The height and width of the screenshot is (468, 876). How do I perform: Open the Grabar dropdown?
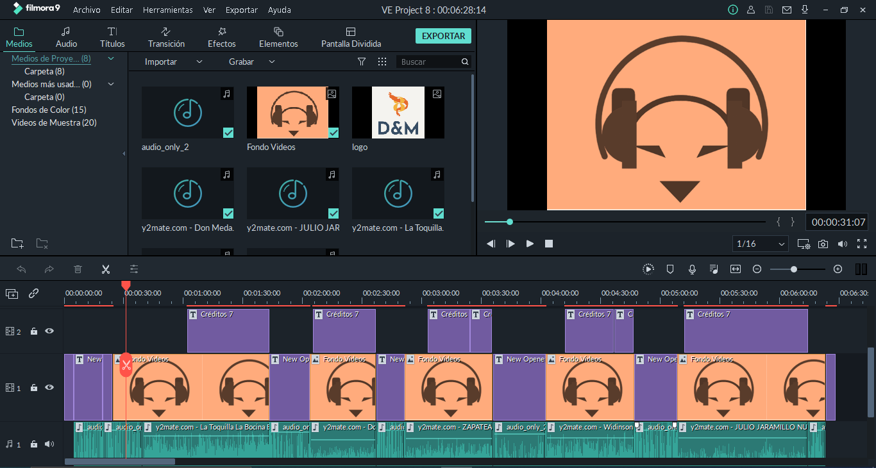(252, 62)
